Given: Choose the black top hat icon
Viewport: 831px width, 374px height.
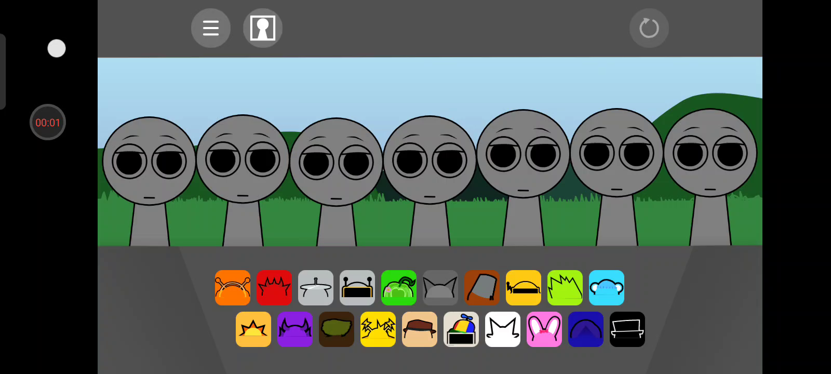Looking at the screenshot, I should pyautogui.click(x=627, y=329).
